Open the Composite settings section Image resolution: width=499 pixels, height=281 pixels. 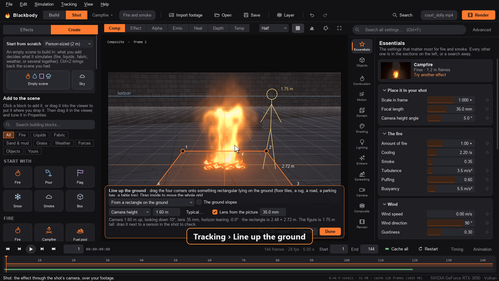[362, 208]
